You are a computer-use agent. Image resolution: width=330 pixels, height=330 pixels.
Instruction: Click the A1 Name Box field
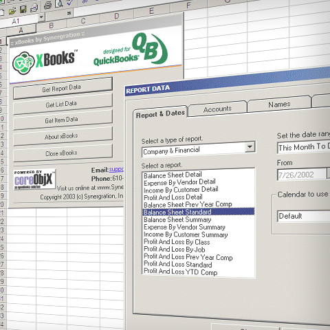pyautogui.click(x=19, y=21)
